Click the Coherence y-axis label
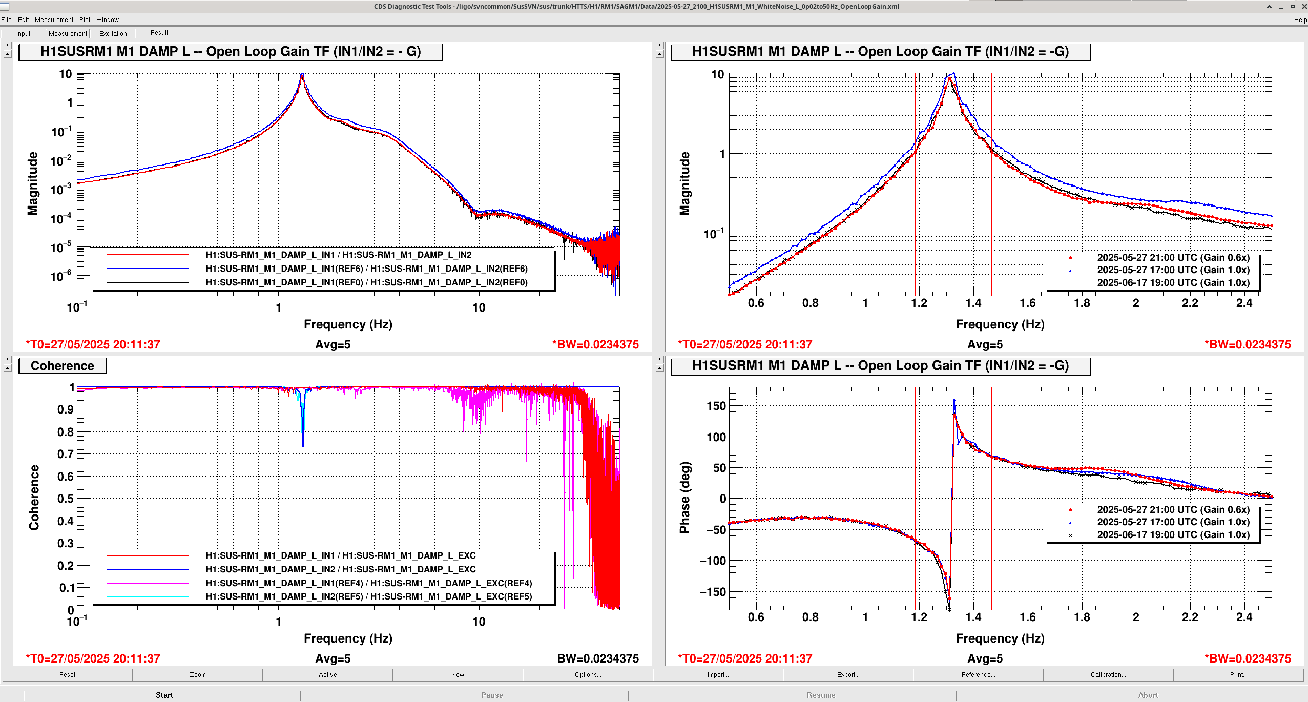This screenshot has height=702, width=1308. point(34,498)
